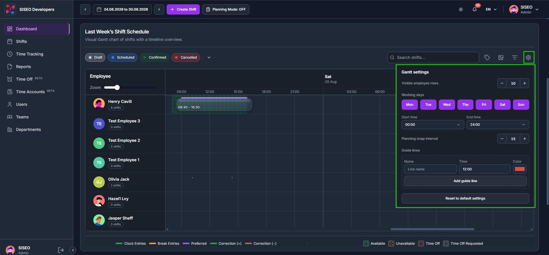The image size is (549, 255).
Task: Go to previous week arrow
Action: pos(85,9)
